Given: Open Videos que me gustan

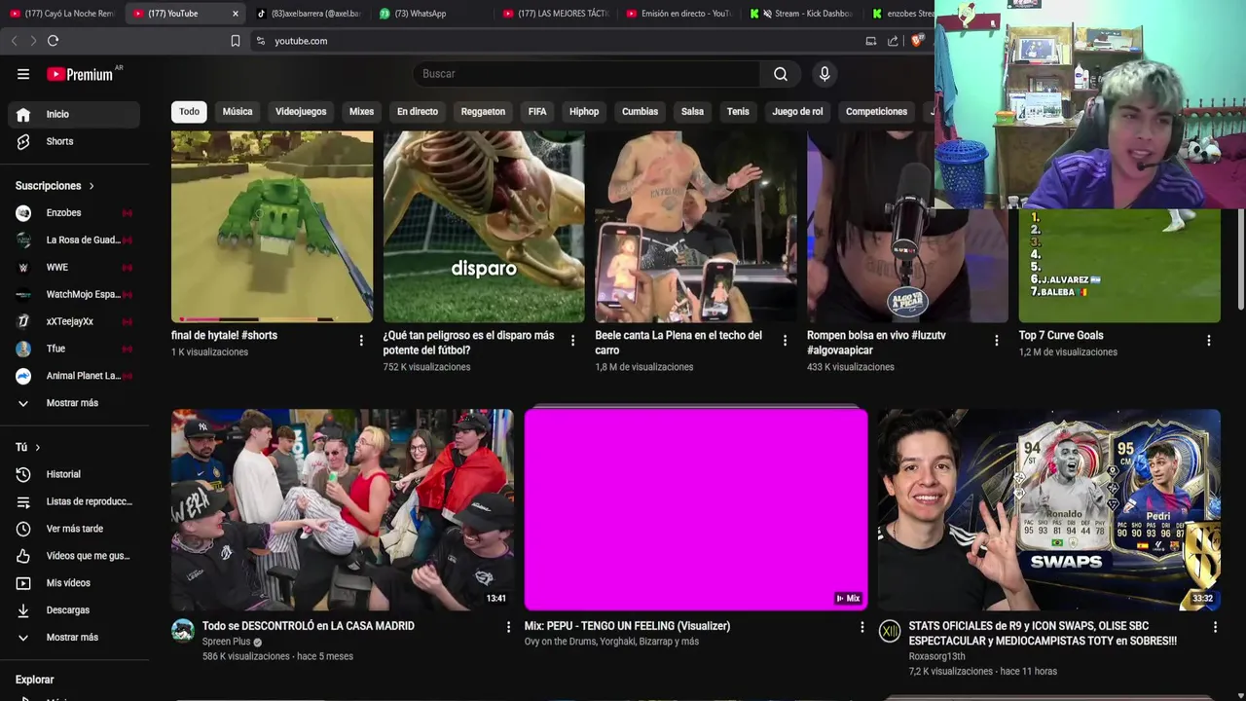Looking at the screenshot, I should (74, 556).
